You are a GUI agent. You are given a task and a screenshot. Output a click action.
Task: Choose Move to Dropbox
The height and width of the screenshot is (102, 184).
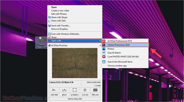pyautogui.click(x=59, y=29)
